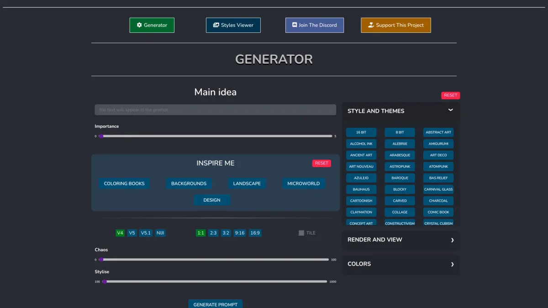The width and height of the screenshot is (548, 308).
Task: Pick the Art Deco style tag
Action: tap(438, 155)
